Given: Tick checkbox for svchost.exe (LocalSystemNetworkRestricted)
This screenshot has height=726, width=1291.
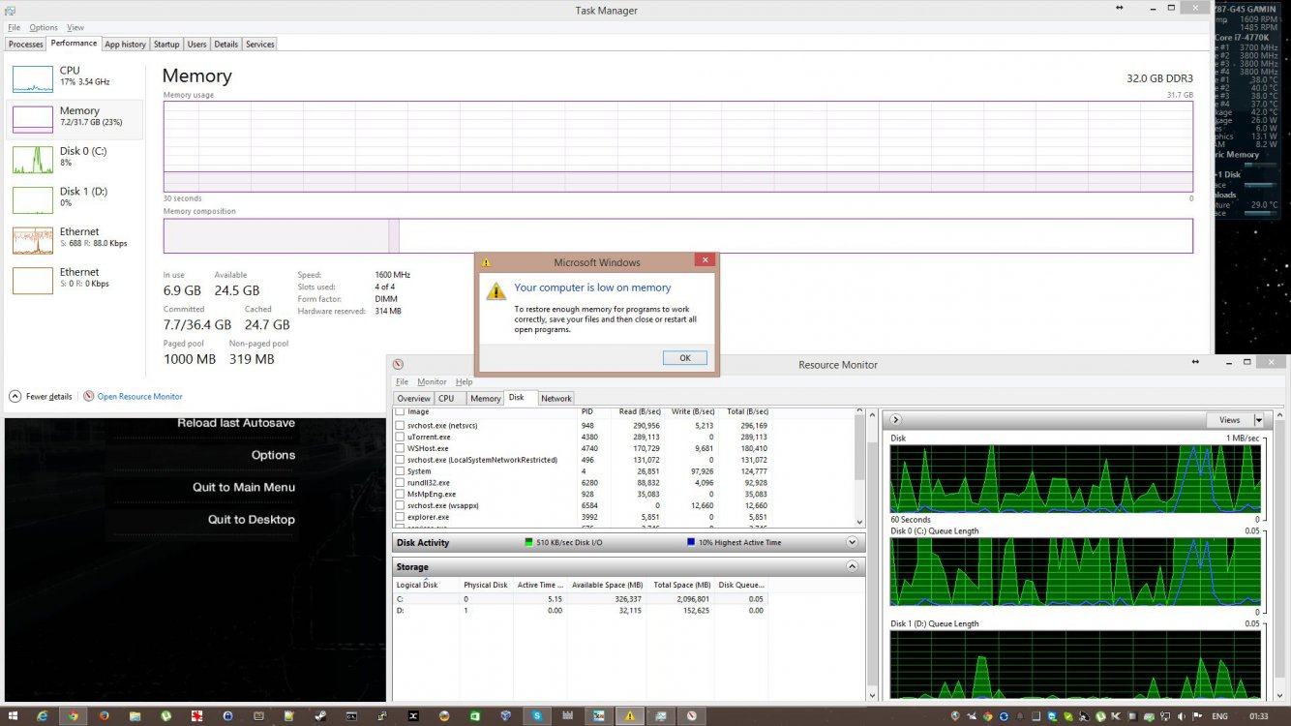Looking at the screenshot, I should (x=401, y=460).
